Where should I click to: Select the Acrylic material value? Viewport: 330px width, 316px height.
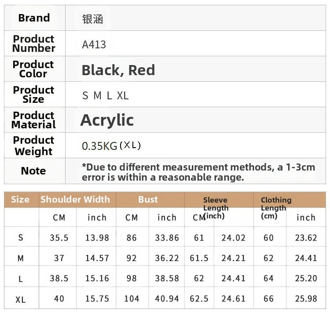pyautogui.click(x=107, y=120)
